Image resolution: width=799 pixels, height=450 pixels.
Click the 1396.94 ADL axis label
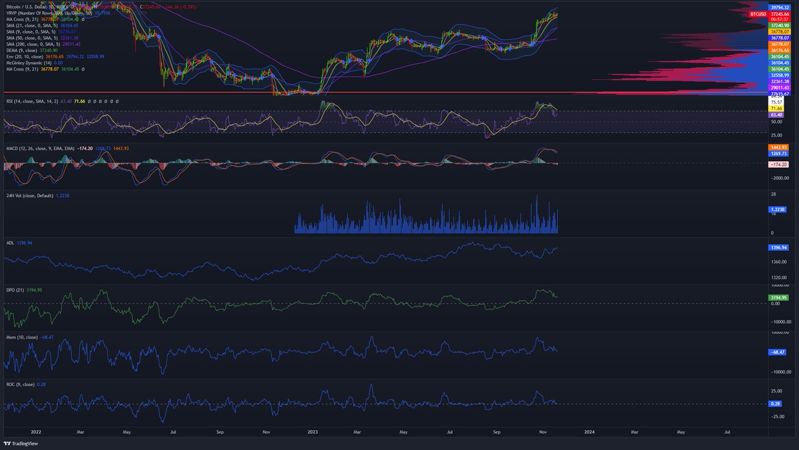[779, 248]
